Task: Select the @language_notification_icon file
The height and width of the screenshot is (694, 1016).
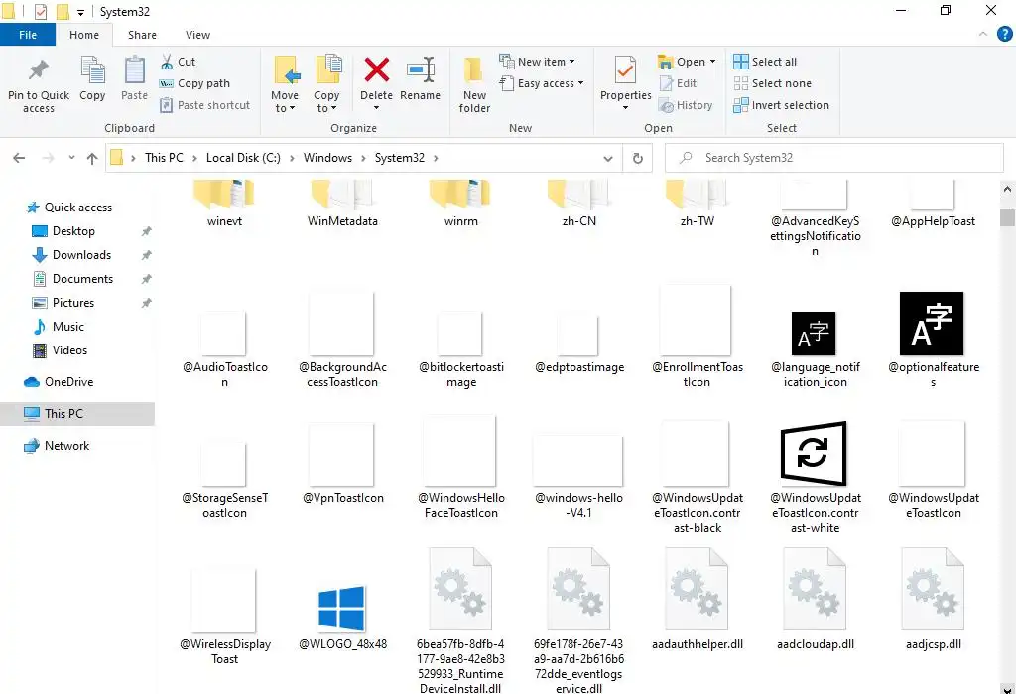Action: 815,350
